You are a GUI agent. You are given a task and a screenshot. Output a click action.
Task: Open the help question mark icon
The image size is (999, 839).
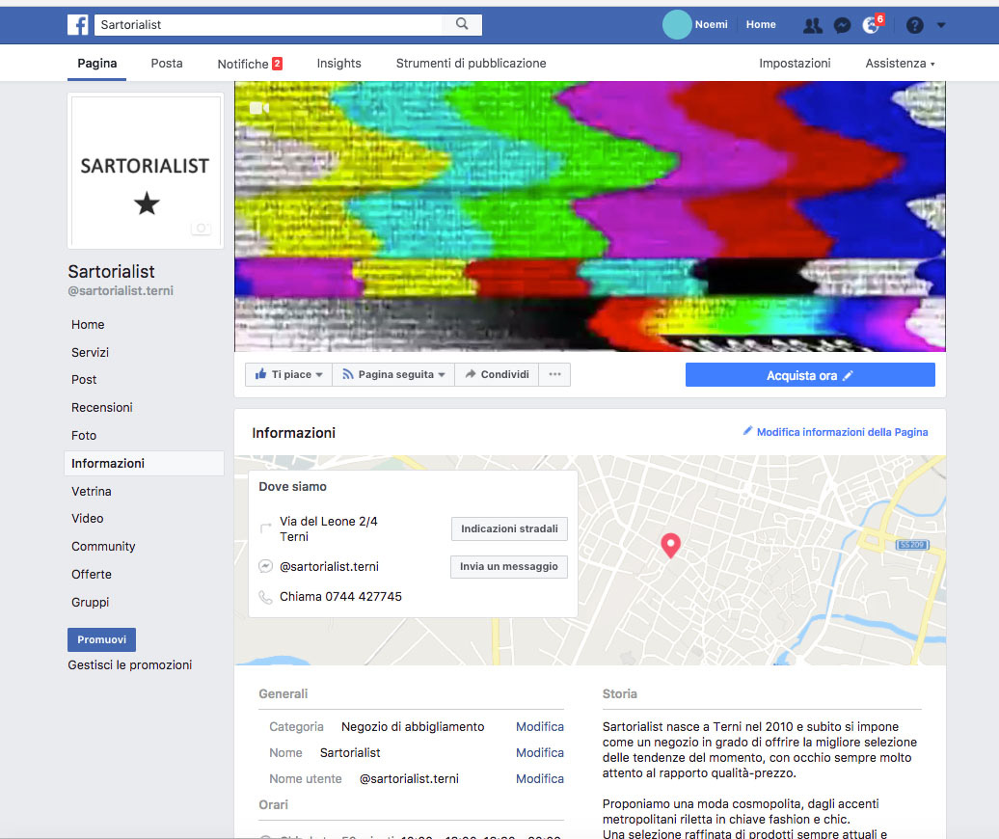(914, 25)
